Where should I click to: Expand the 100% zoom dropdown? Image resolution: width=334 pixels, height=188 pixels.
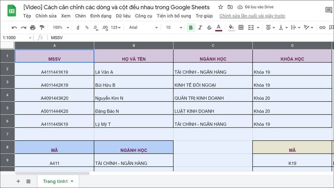click(61, 28)
